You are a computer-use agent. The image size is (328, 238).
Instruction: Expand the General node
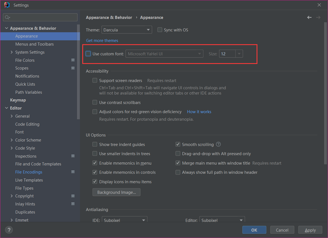12,116
